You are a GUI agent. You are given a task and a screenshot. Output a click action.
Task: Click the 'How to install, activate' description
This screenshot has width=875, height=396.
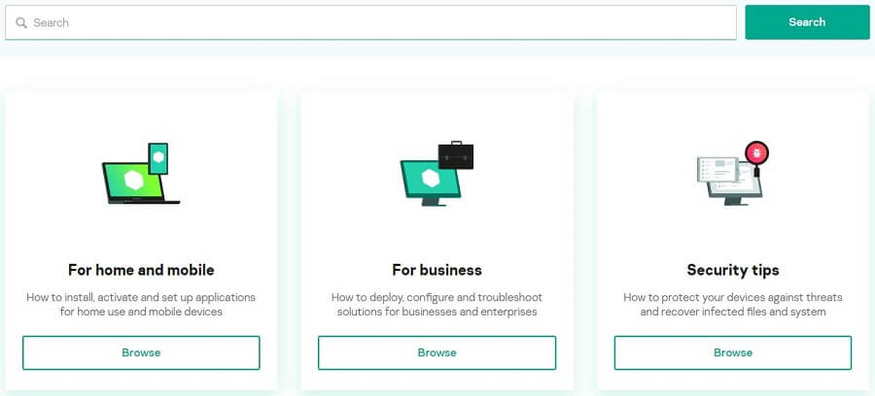click(141, 304)
